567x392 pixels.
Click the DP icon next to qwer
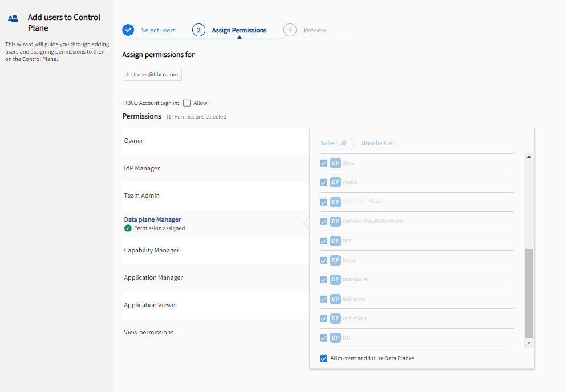pyautogui.click(x=335, y=163)
